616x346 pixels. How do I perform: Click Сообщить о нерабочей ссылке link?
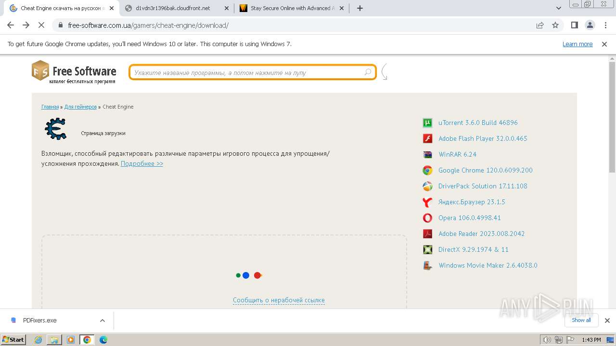tap(279, 300)
